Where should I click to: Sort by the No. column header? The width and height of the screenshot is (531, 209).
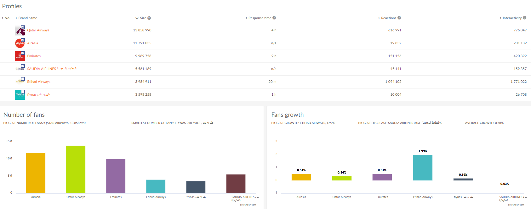(x=7, y=18)
